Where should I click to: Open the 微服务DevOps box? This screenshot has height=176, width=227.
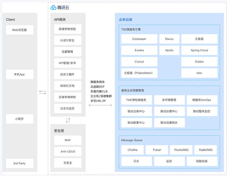[202, 100]
